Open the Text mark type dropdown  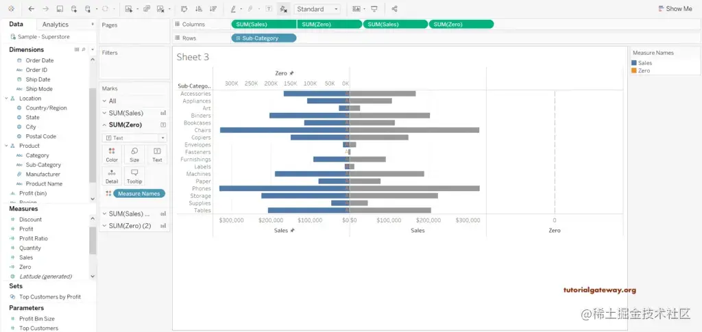134,138
